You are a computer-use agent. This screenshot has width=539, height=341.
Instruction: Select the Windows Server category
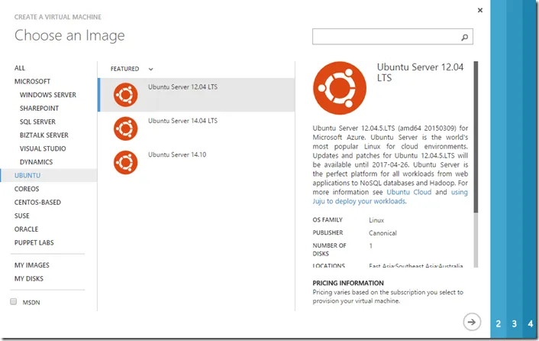(x=47, y=95)
